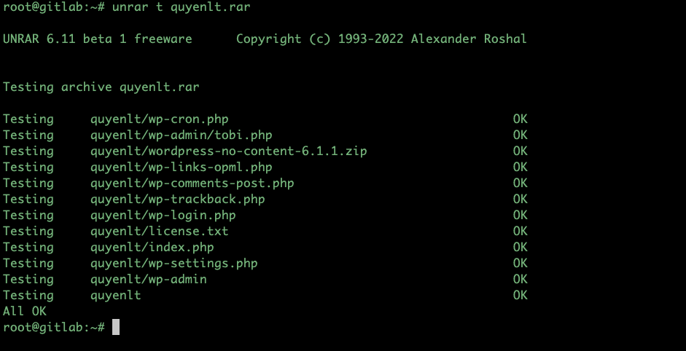The height and width of the screenshot is (351, 686).
Task: Click the quyenlt/wp-comments-post.php file path
Action: click(x=192, y=183)
